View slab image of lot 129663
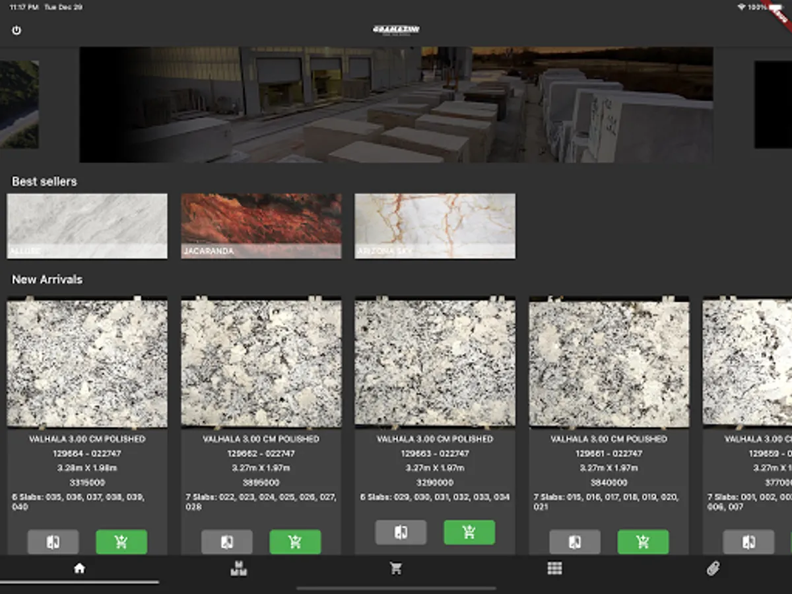 click(x=435, y=362)
